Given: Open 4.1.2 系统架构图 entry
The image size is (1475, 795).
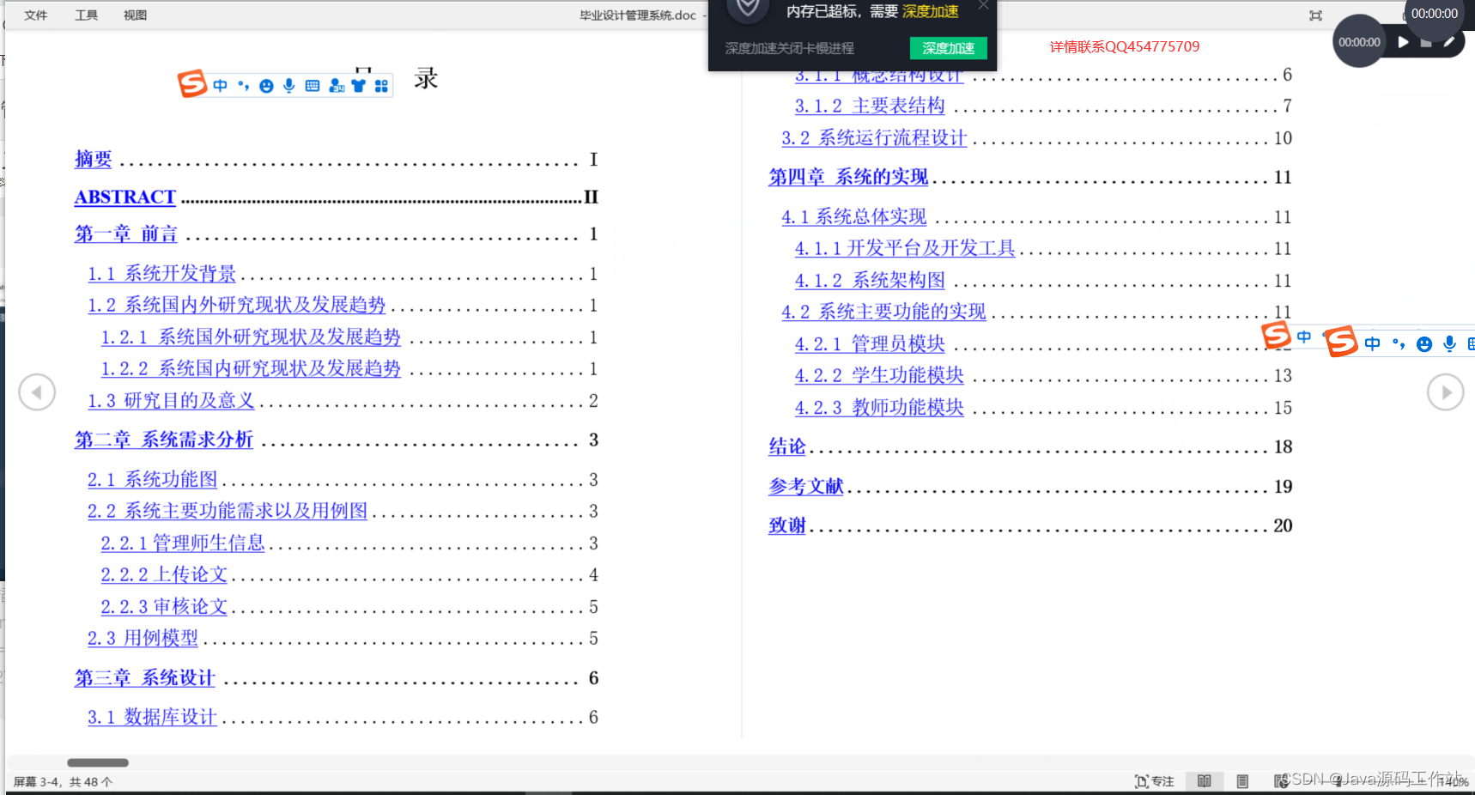Looking at the screenshot, I should (x=869, y=280).
